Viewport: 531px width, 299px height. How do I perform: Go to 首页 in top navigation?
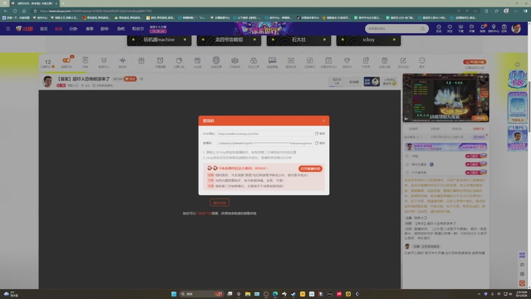point(44,29)
